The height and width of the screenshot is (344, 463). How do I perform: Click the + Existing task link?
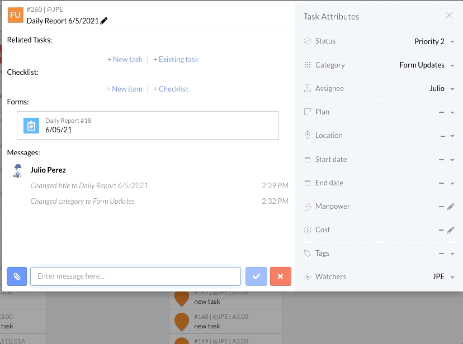[x=176, y=59]
